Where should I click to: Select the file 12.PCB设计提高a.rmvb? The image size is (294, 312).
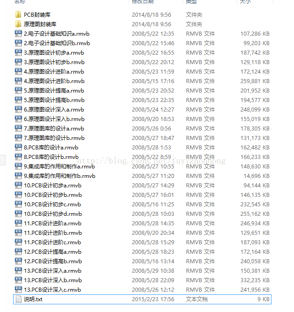[x=142, y=251]
